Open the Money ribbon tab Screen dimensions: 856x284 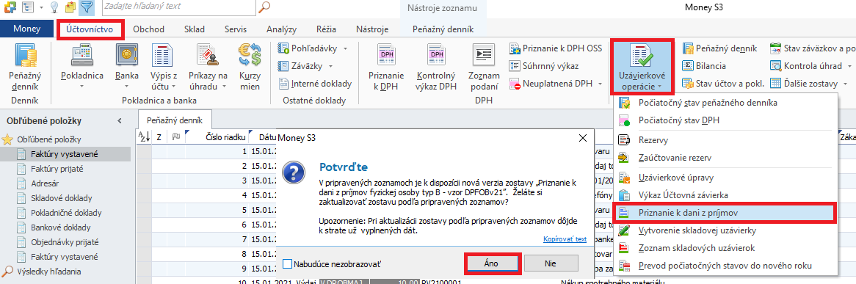coord(27,29)
